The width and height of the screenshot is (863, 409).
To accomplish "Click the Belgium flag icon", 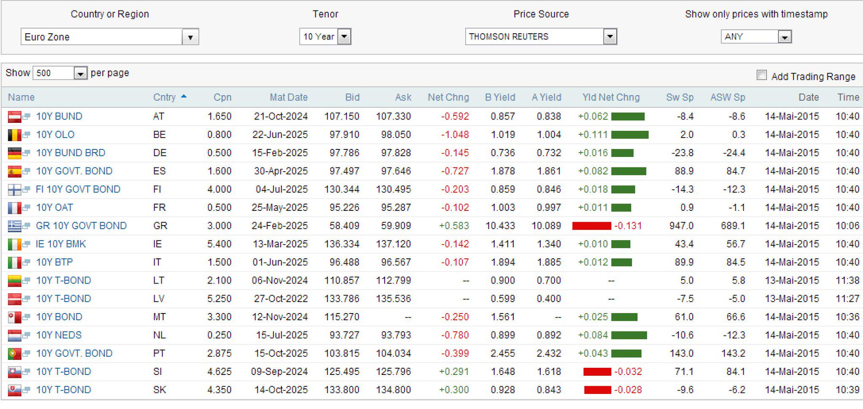I will tap(14, 135).
